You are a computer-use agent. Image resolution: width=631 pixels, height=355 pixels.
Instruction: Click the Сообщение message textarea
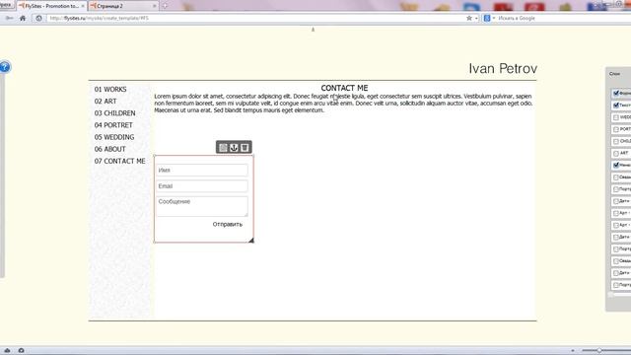click(x=202, y=206)
